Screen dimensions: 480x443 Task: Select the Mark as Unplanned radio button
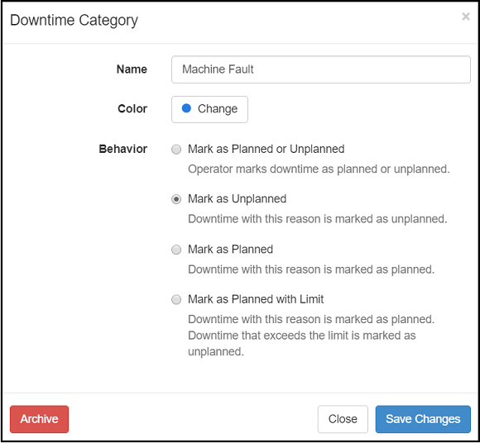pyautogui.click(x=176, y=199)
